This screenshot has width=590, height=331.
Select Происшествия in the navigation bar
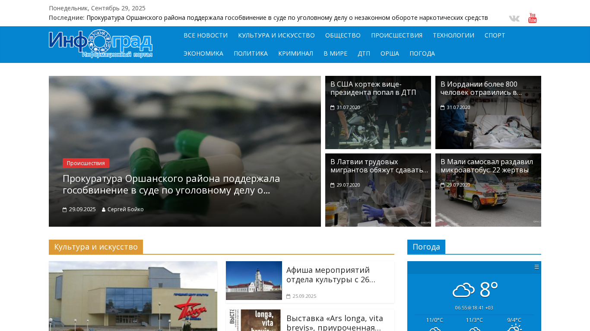[x=397, y=35]
